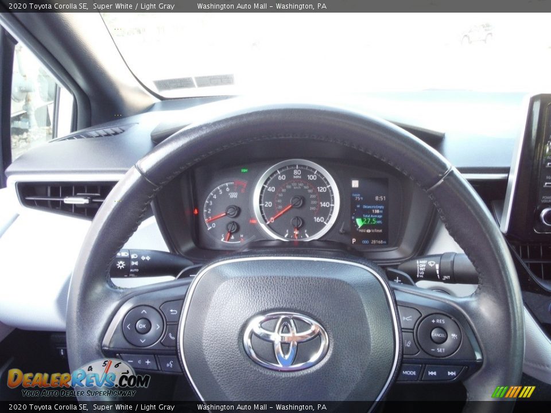Viewport: 551px width, 413px height.
Task: Tap the outside temperature 75°F reading
Action: [x=358, y=198]
